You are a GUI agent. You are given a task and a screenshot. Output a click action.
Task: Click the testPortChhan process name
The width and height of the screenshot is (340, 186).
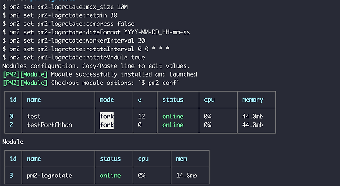click(49, 125)
